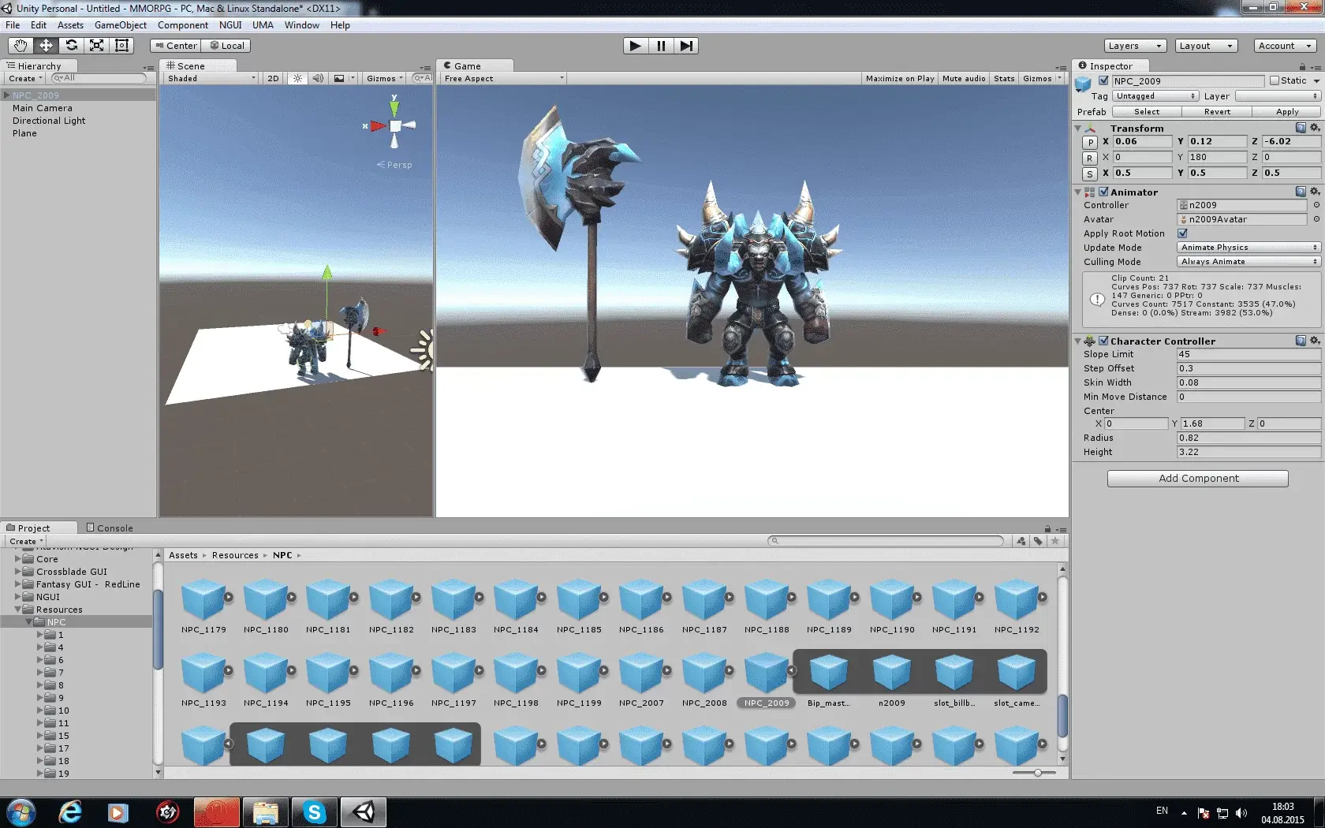Click the prefab Select button
This screenshot has height=828, width=1325.
[1147, 112]
